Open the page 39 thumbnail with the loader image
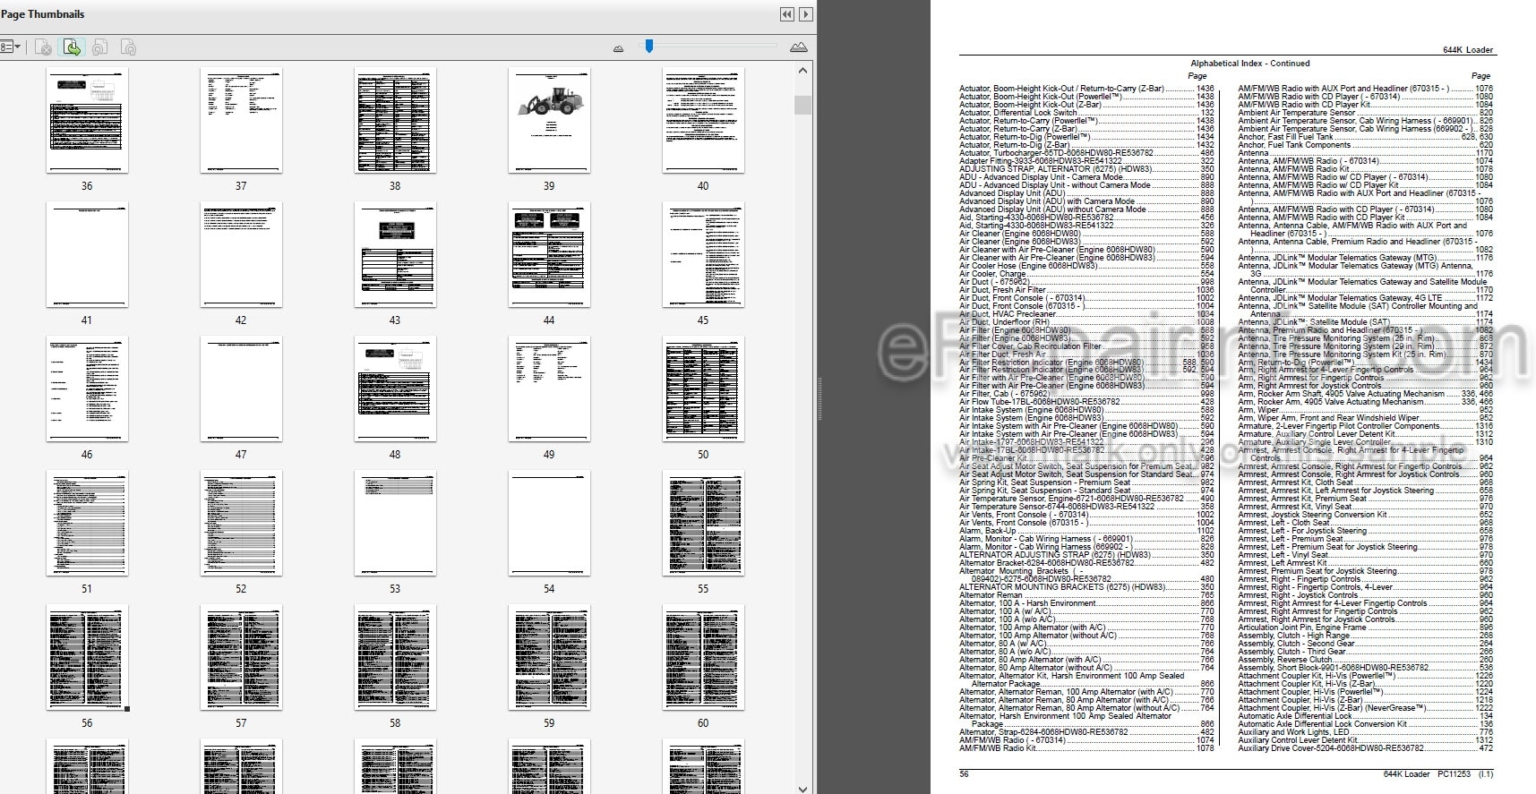 pyautogui.click(x=549, y=121)
